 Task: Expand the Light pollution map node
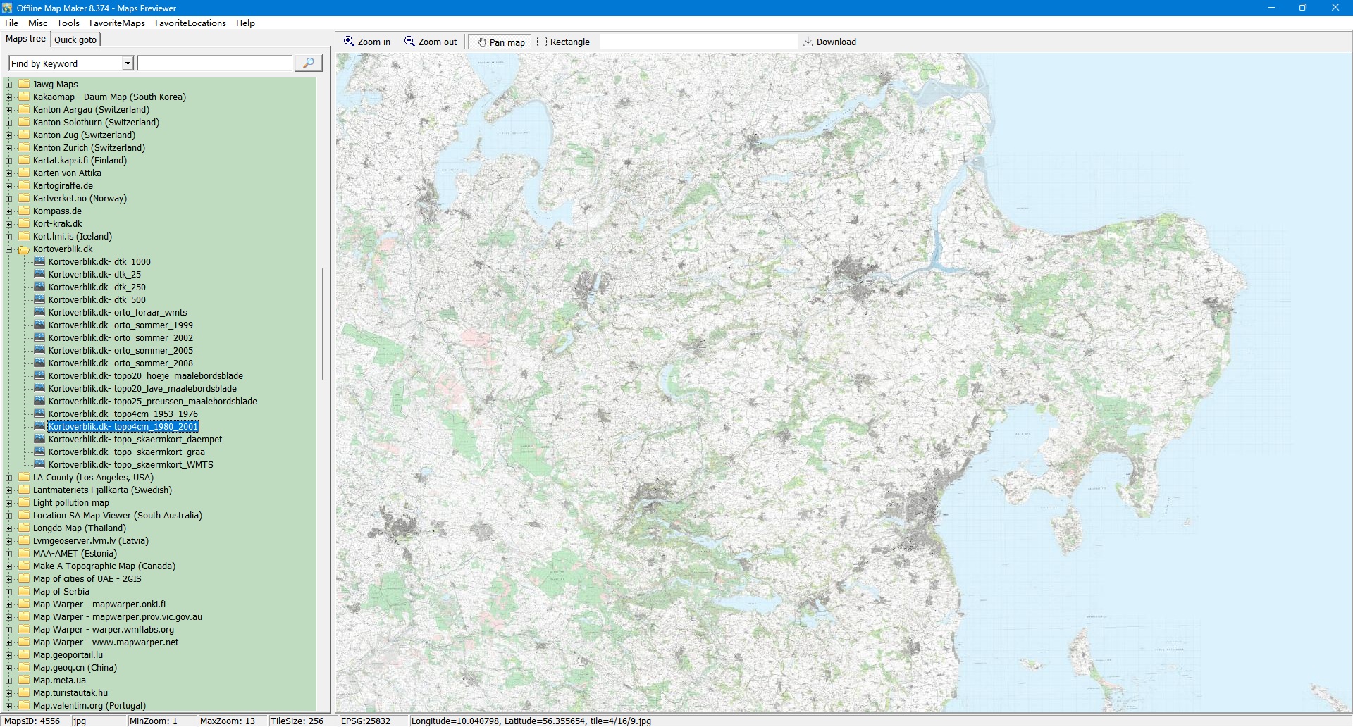pos(9,503)
